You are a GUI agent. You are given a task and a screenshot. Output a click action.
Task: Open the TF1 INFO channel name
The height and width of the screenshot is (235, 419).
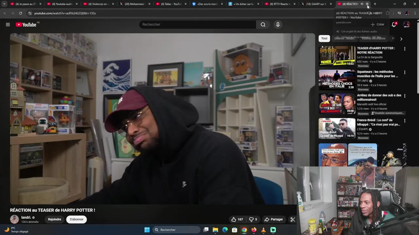363,81
